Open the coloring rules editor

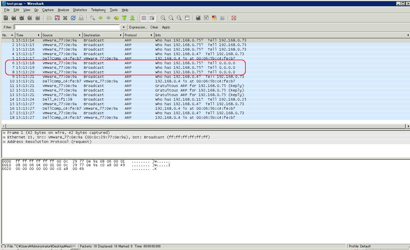click(x=214, y=18)
